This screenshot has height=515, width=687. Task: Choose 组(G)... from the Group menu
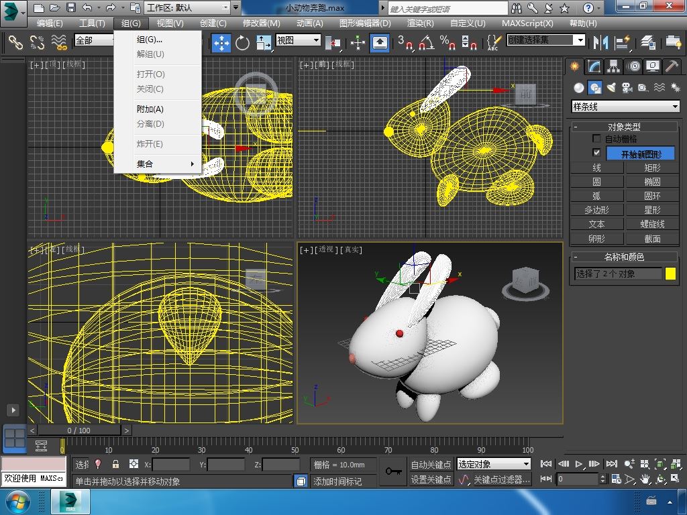point(157,39)
